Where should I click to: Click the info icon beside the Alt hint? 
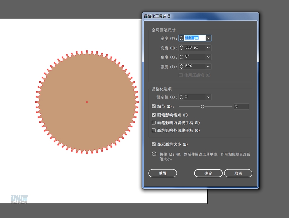(x=154, y=154)
